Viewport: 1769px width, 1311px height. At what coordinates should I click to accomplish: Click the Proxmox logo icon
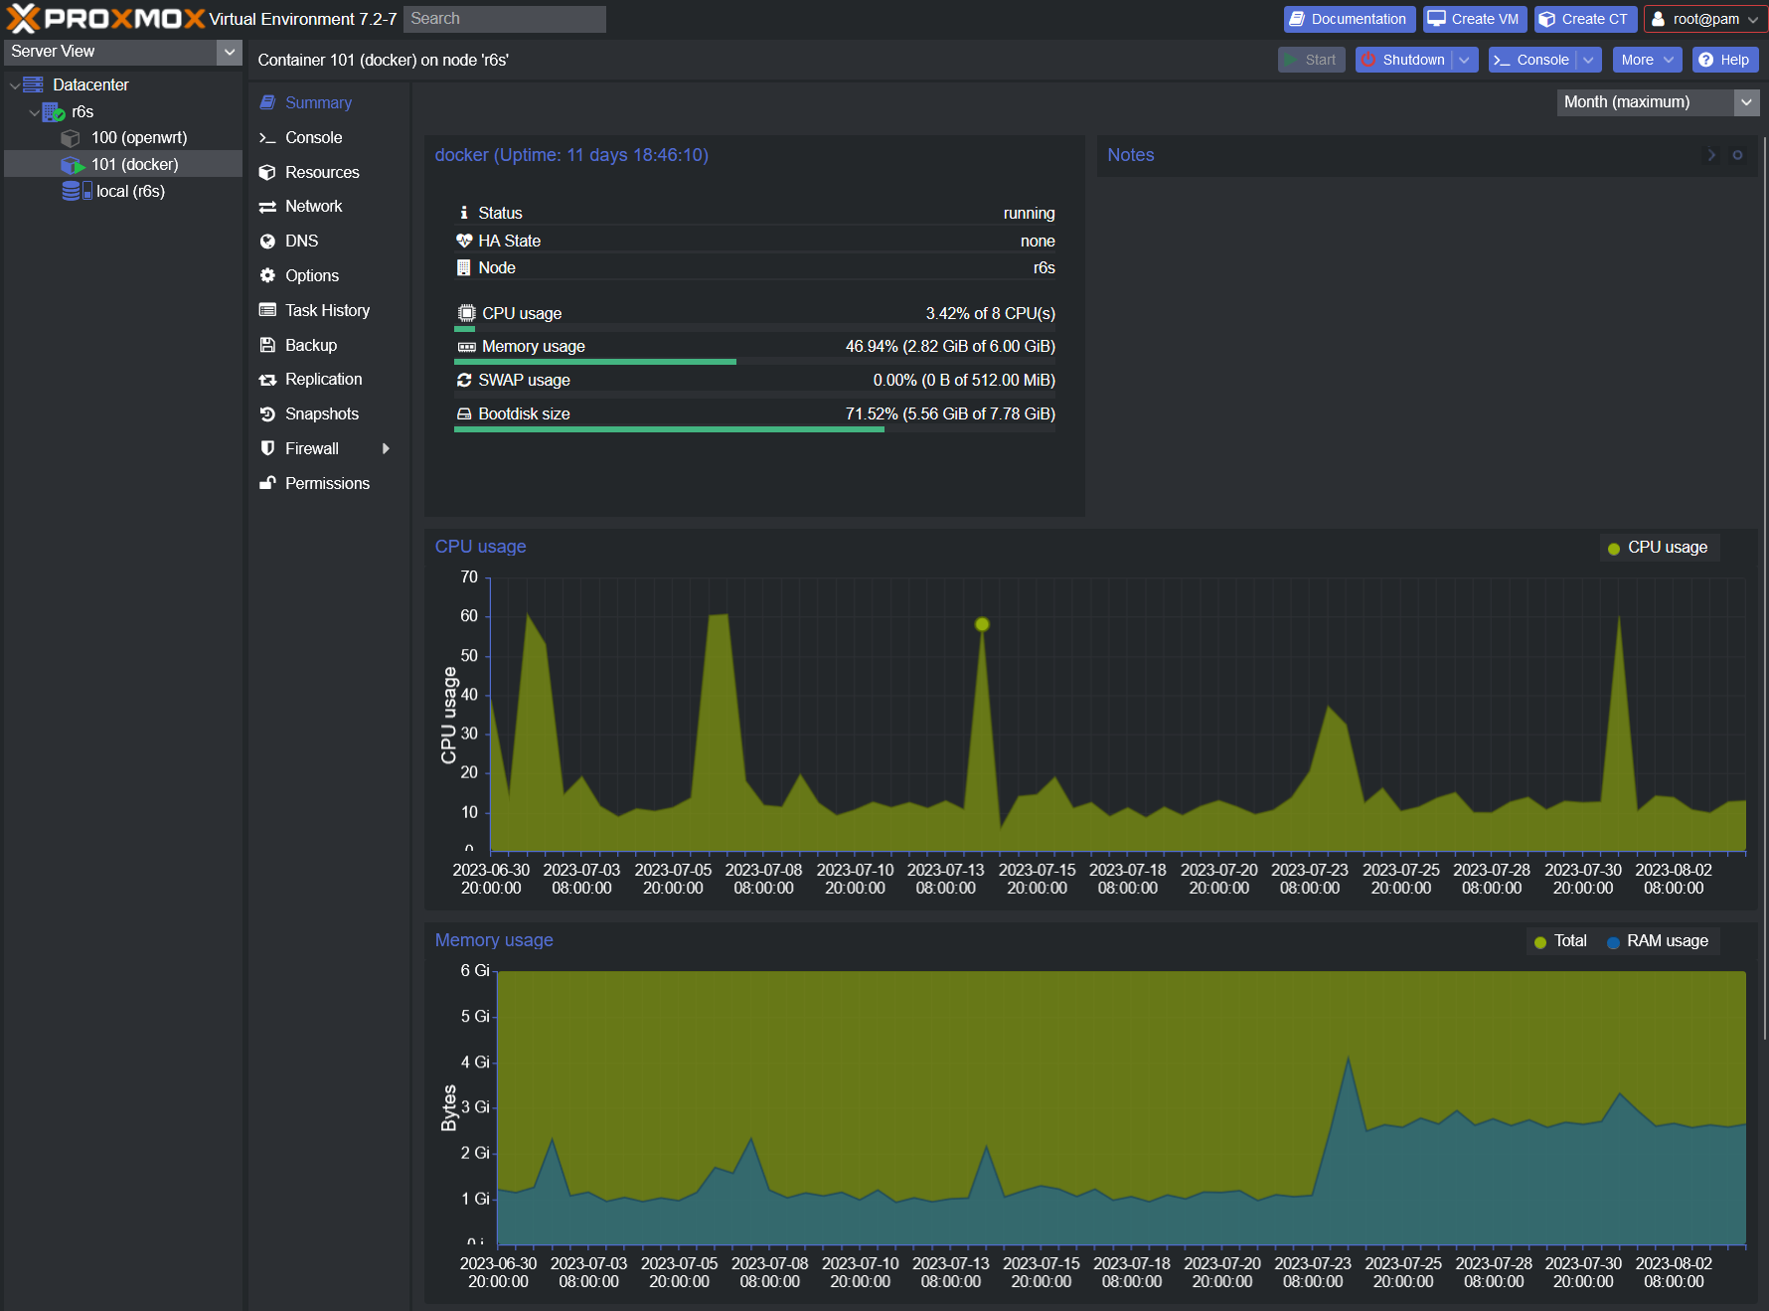pos(24,19)
